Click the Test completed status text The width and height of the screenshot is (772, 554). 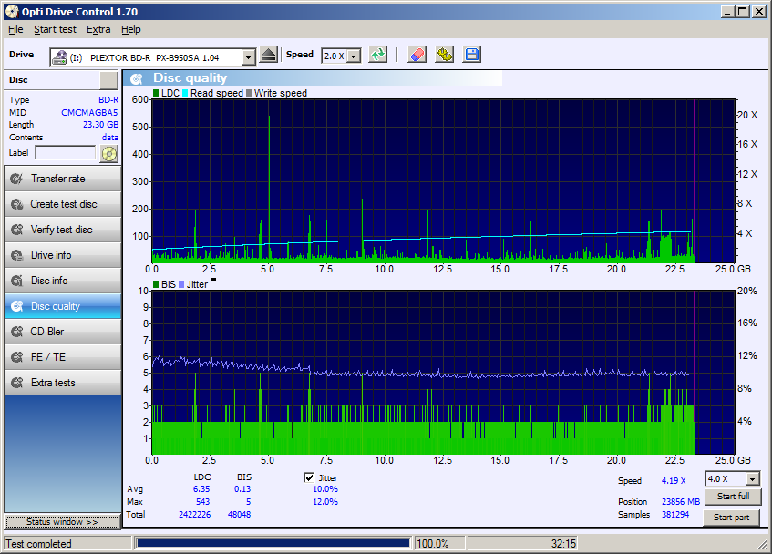click(x=38, y=544)
